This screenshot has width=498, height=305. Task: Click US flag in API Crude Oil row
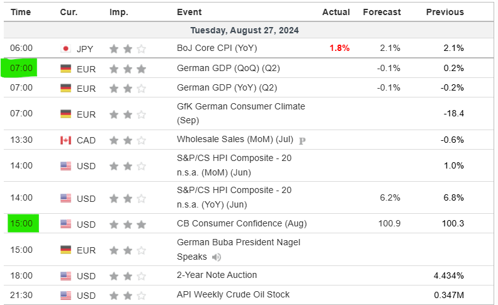click(65, 295)
